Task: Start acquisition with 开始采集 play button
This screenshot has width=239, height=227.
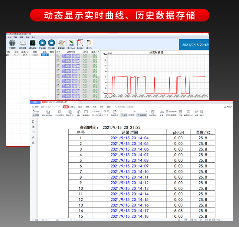Action: (42, 43)
